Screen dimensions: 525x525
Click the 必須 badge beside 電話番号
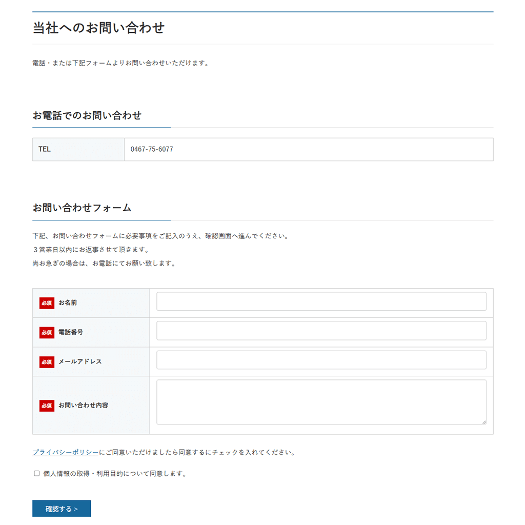47,332
